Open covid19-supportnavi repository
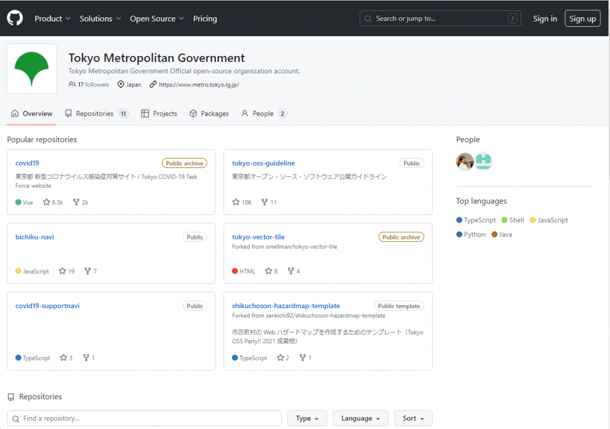The width and height of the screenshot is (610, 429). tap(48, 306)
